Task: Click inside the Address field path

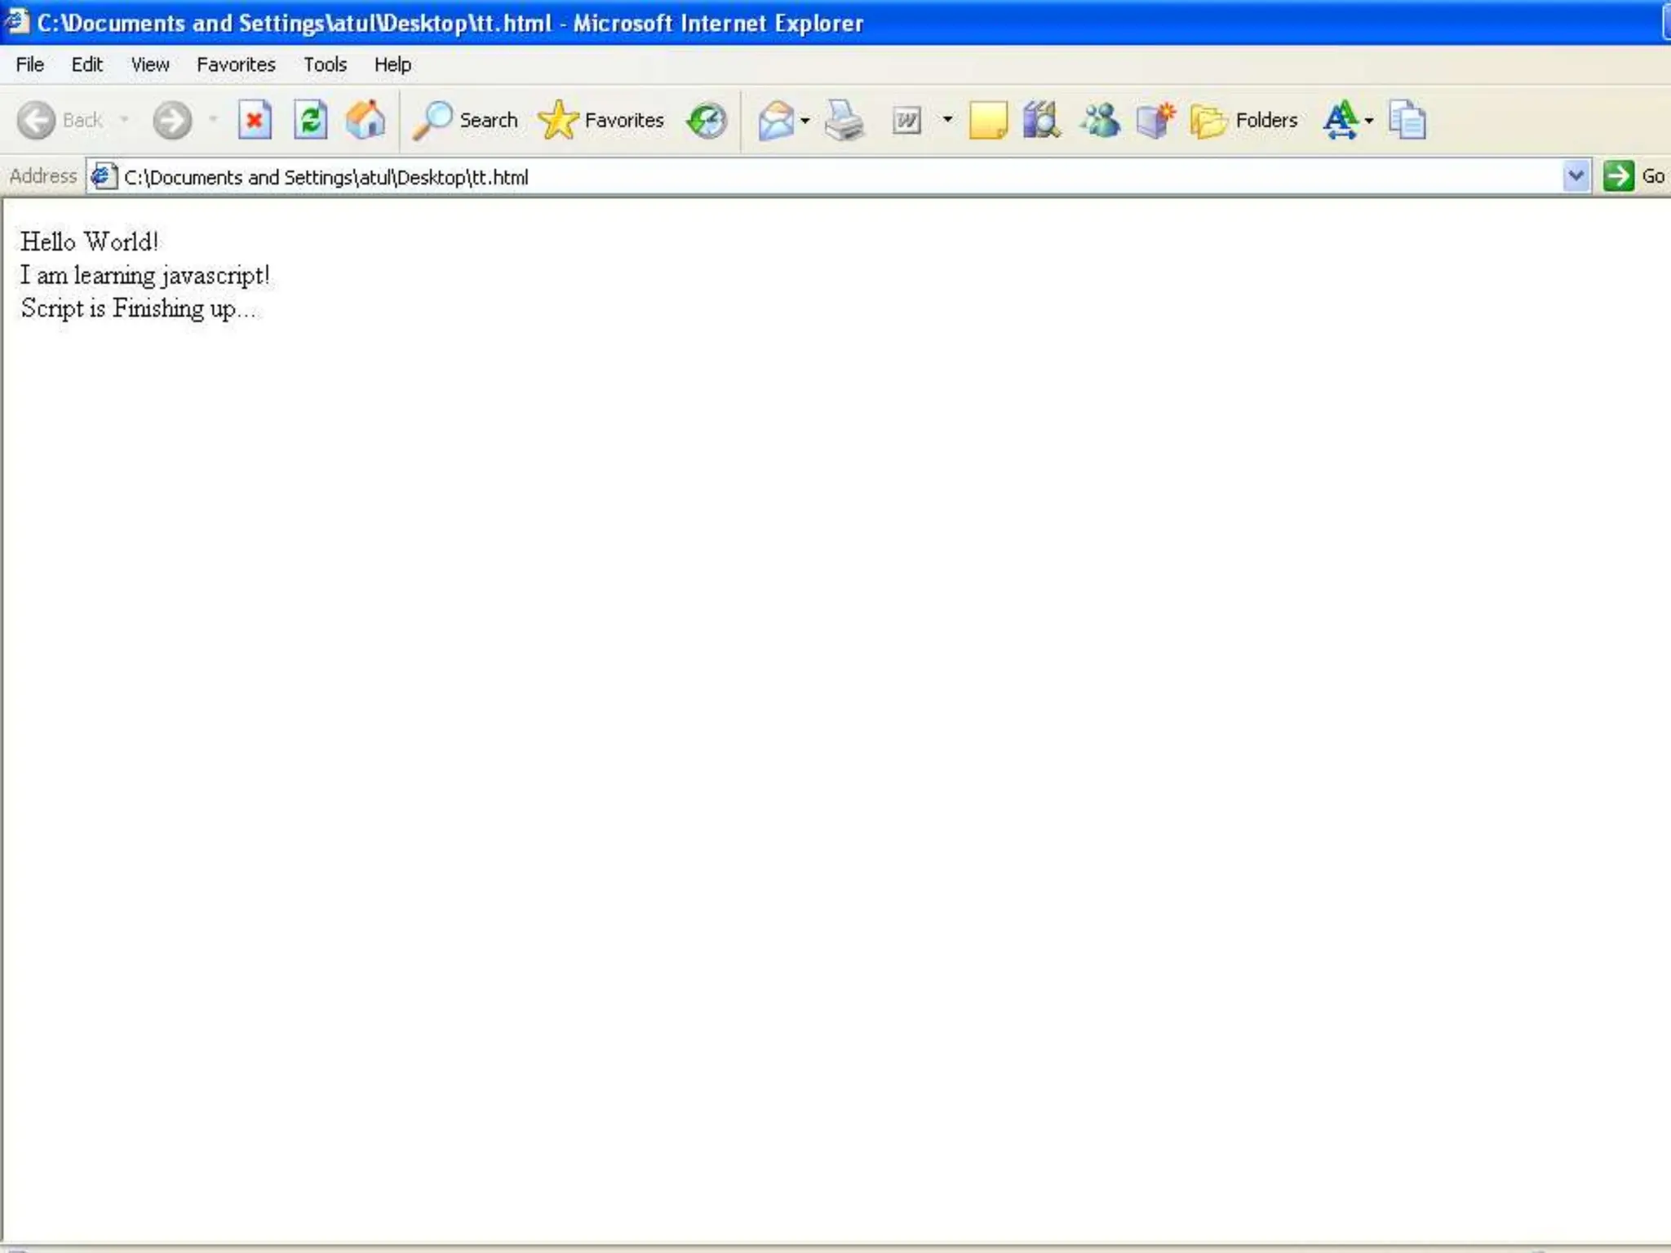Action: click(326, 177)
